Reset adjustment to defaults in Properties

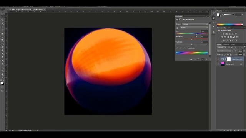coord(199,59)
